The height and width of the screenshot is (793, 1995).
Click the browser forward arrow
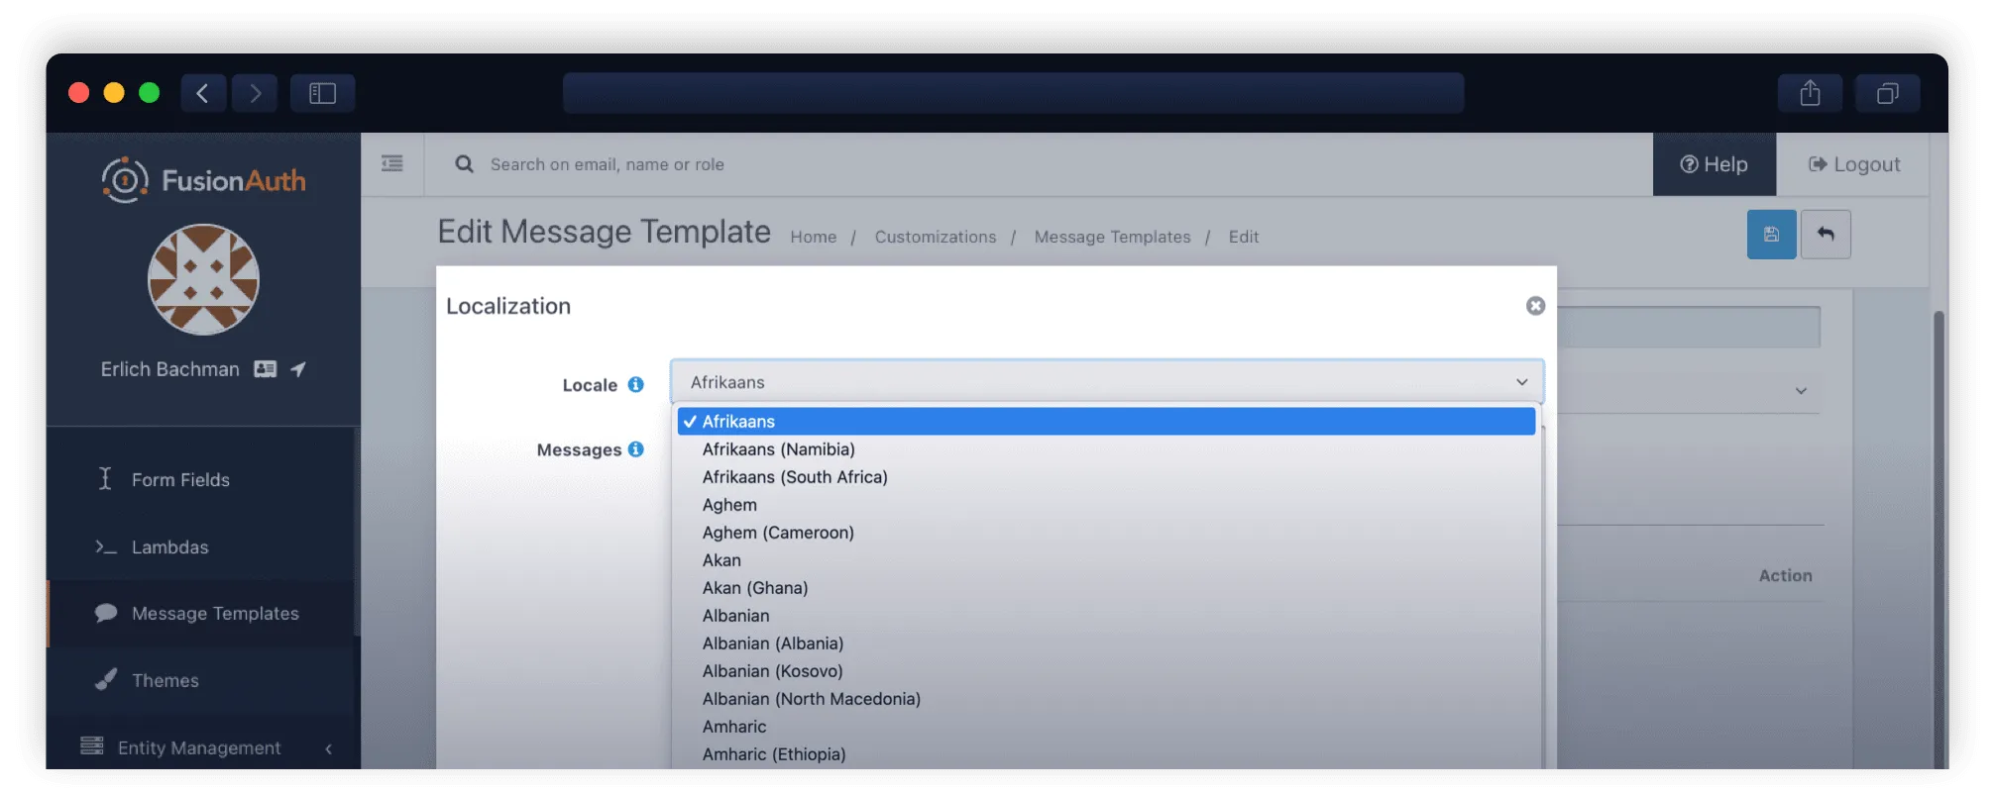[255, 93]
